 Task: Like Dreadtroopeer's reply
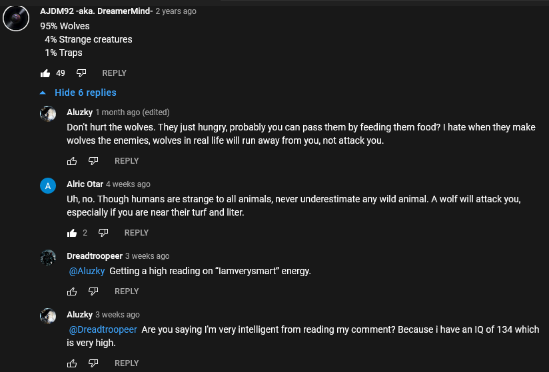pyautogui.click(x=72, y=291)
